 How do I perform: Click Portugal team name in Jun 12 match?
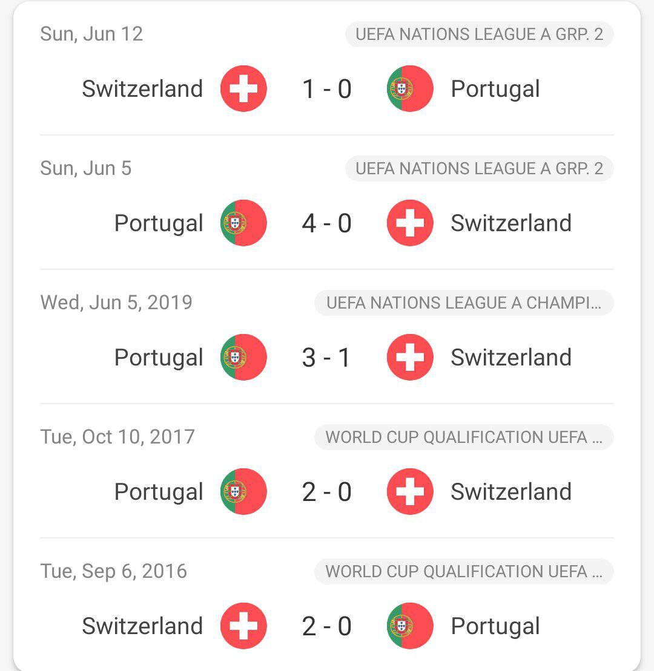coord(495,89)
